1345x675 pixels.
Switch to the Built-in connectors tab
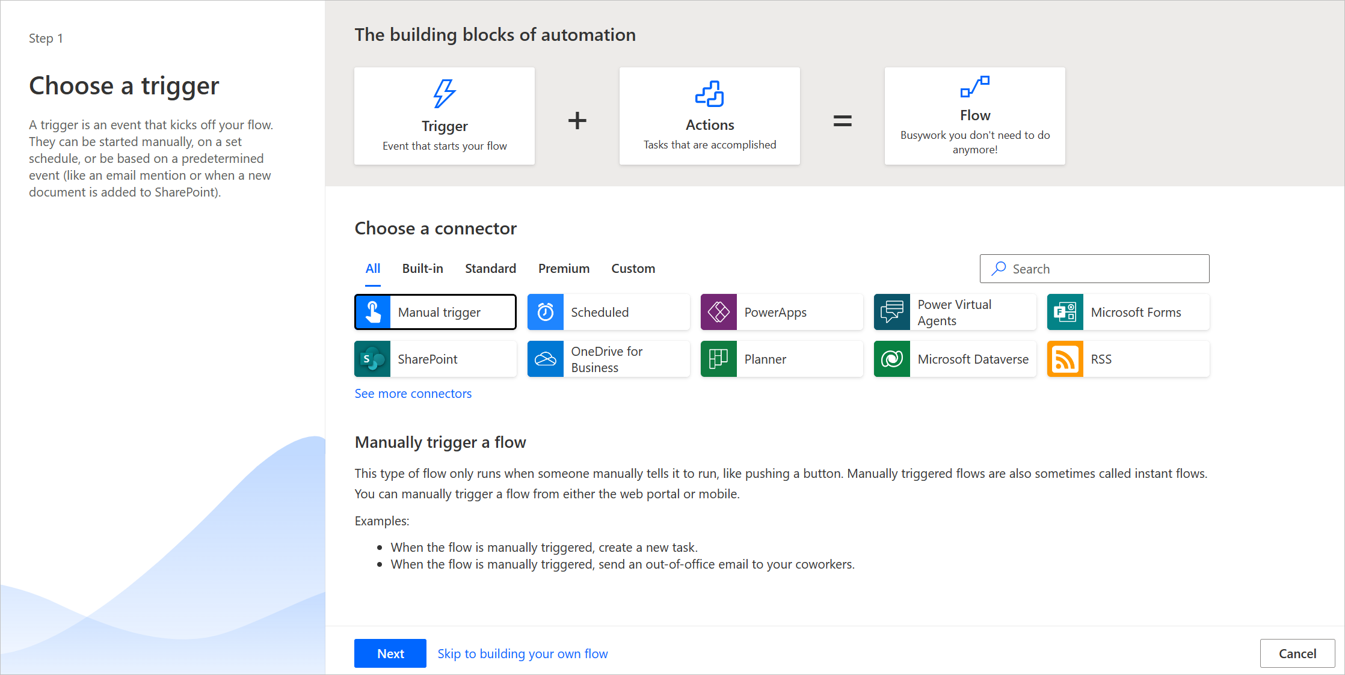423,267
